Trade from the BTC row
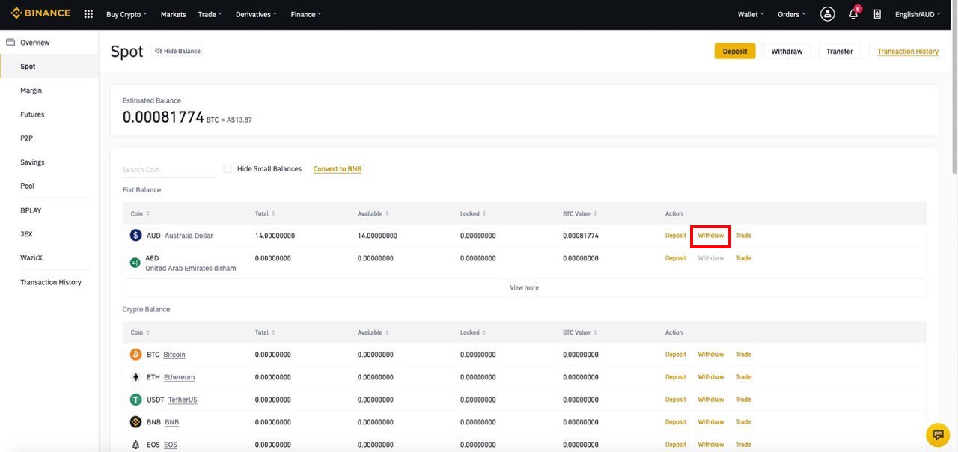The height and width of the screenshot is (452, 958). coord(743,355)
